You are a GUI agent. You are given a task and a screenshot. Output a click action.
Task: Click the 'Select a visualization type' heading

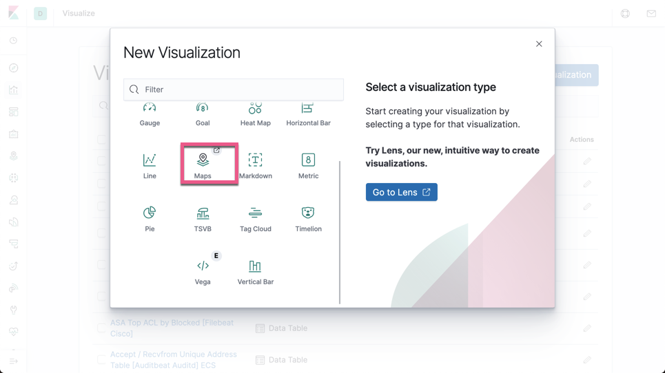(431, 87)
